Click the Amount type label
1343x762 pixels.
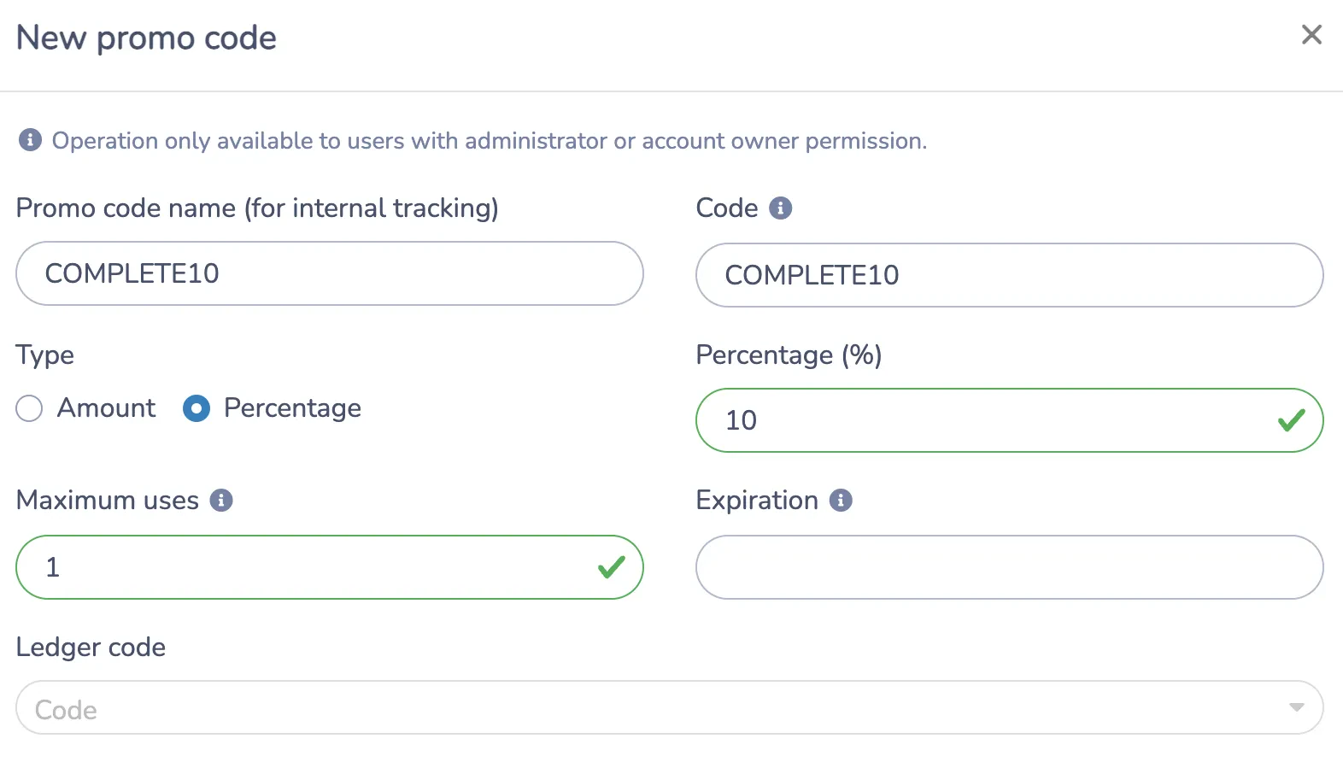pyautogui.click(x=106, y=408)
